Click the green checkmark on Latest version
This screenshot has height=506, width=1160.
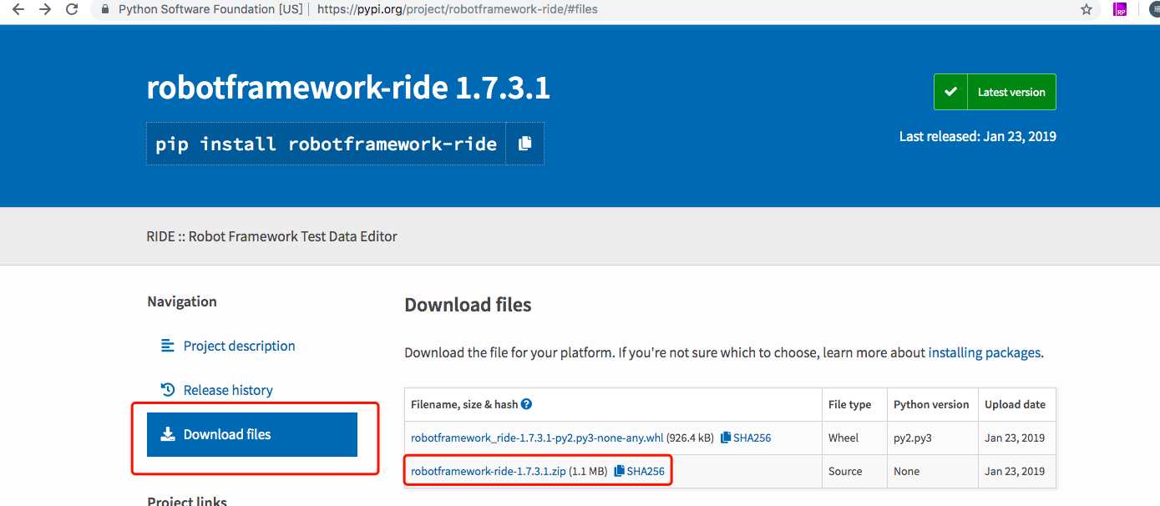pyautogui.click(x=950, y=92)
